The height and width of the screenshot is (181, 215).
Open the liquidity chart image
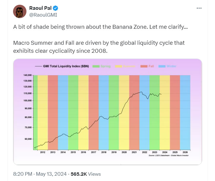[107, 111]
